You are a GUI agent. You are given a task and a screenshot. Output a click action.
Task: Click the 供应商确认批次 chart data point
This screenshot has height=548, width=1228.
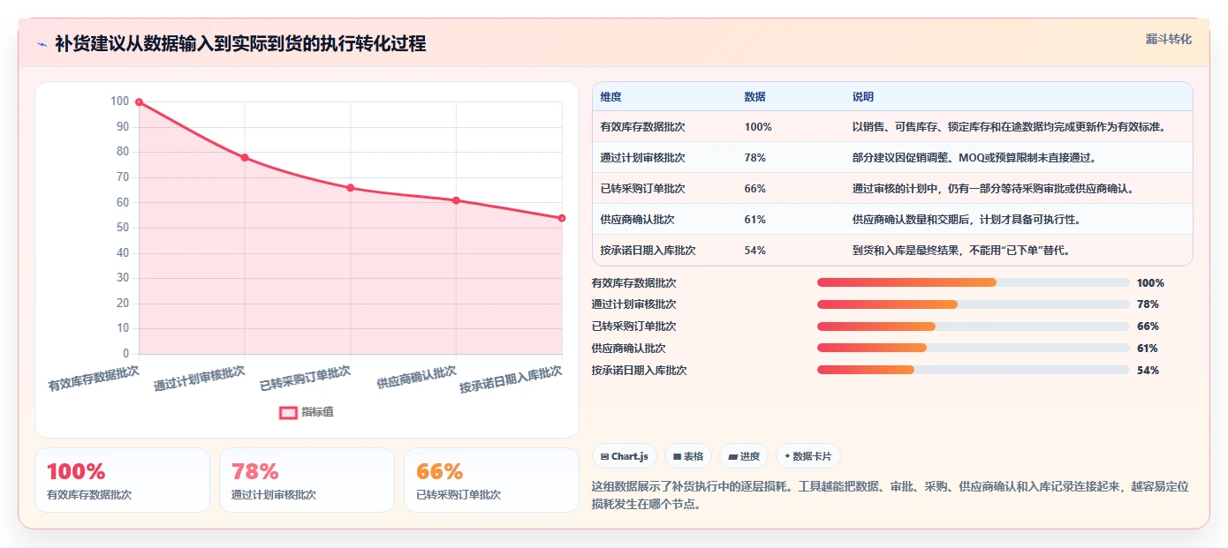(x=456, y=200)
